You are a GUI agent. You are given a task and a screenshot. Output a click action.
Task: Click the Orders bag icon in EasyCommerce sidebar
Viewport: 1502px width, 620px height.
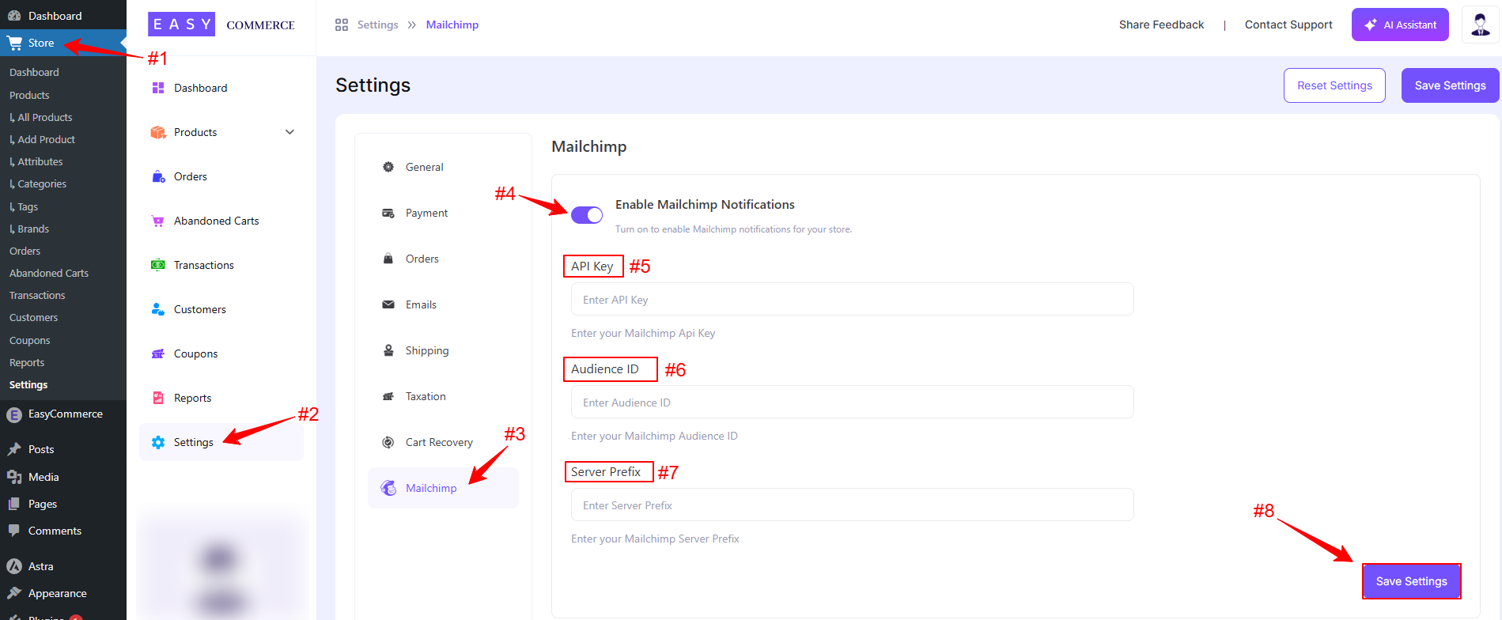click(x=158, y=176)
